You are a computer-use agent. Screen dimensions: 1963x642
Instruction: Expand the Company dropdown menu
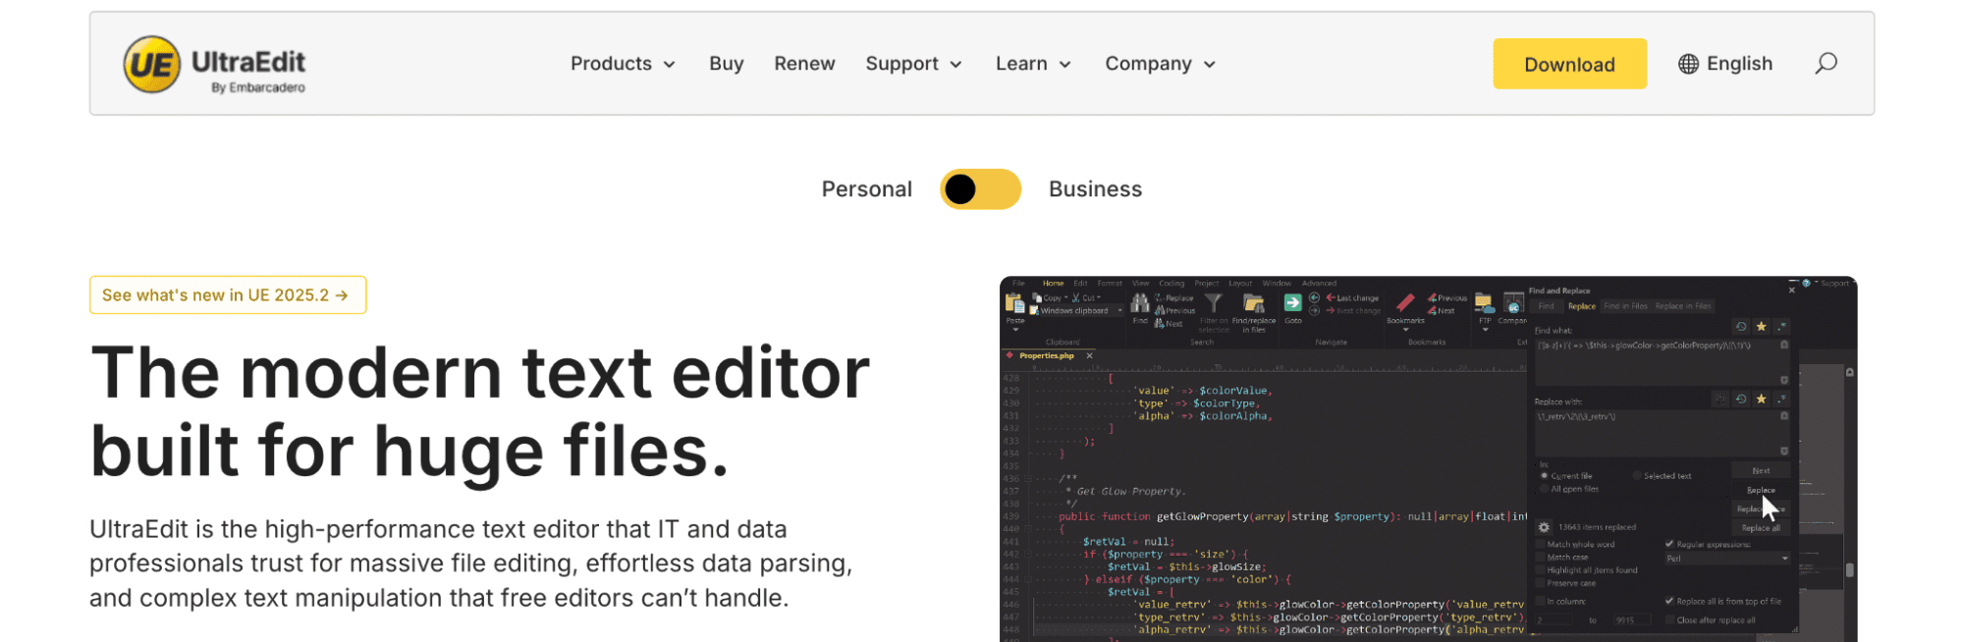[1160, 64]
